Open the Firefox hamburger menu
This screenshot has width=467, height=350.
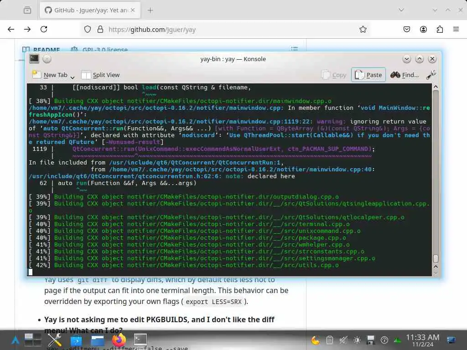[456, 29]
